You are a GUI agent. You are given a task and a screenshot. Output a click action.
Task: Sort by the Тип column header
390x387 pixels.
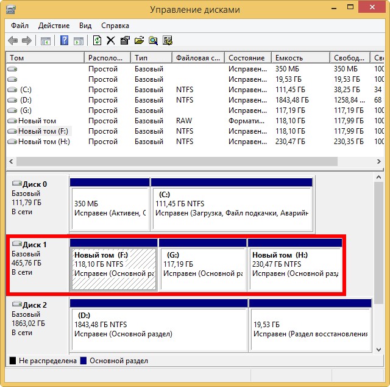(151, 58)
